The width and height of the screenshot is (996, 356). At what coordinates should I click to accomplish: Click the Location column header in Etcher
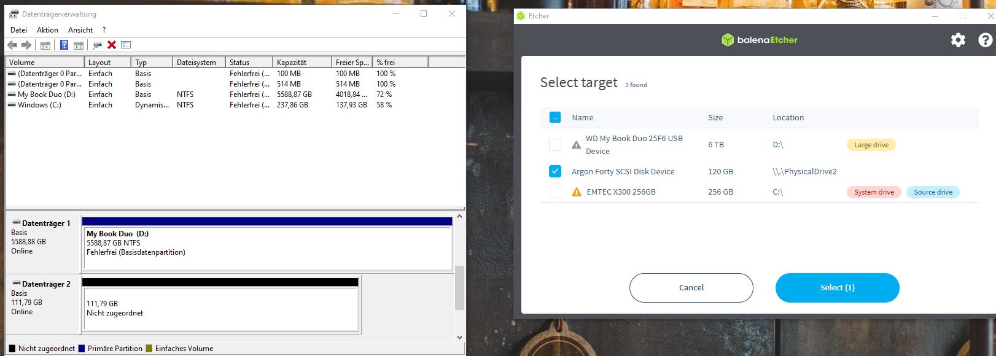click(x=788, y=117)
